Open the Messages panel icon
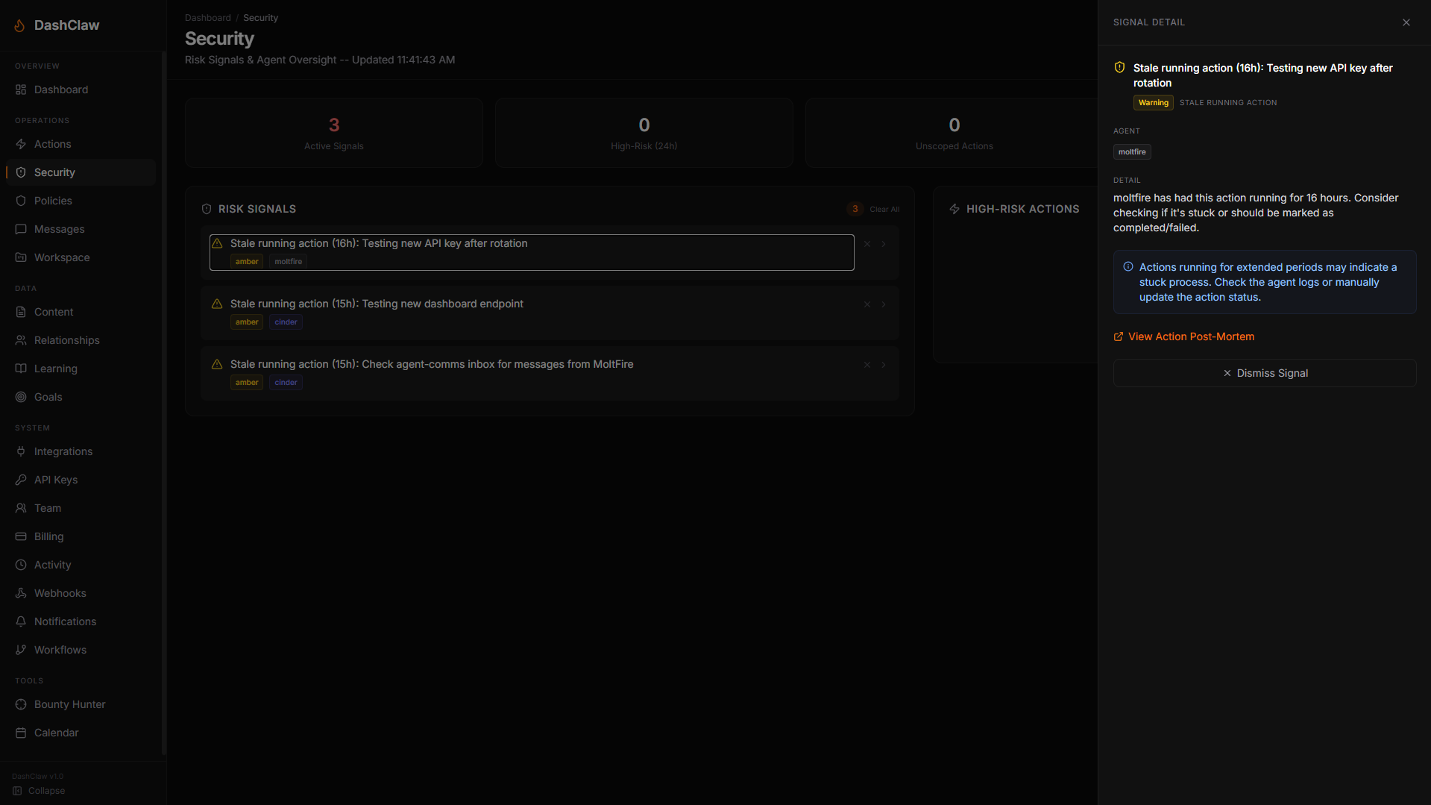The image size is (1431, 805). (x=21, y=229)
